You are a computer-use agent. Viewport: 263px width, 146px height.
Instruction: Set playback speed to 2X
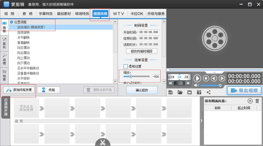pos(186,77)
